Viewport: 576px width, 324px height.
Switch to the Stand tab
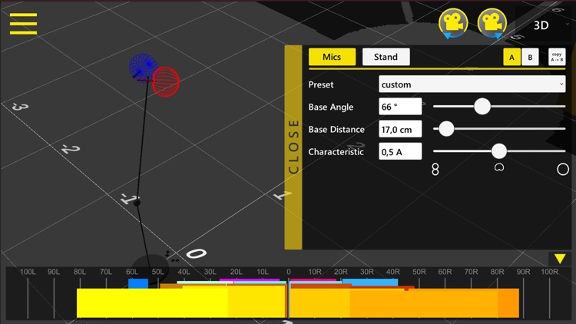(386, 57)
